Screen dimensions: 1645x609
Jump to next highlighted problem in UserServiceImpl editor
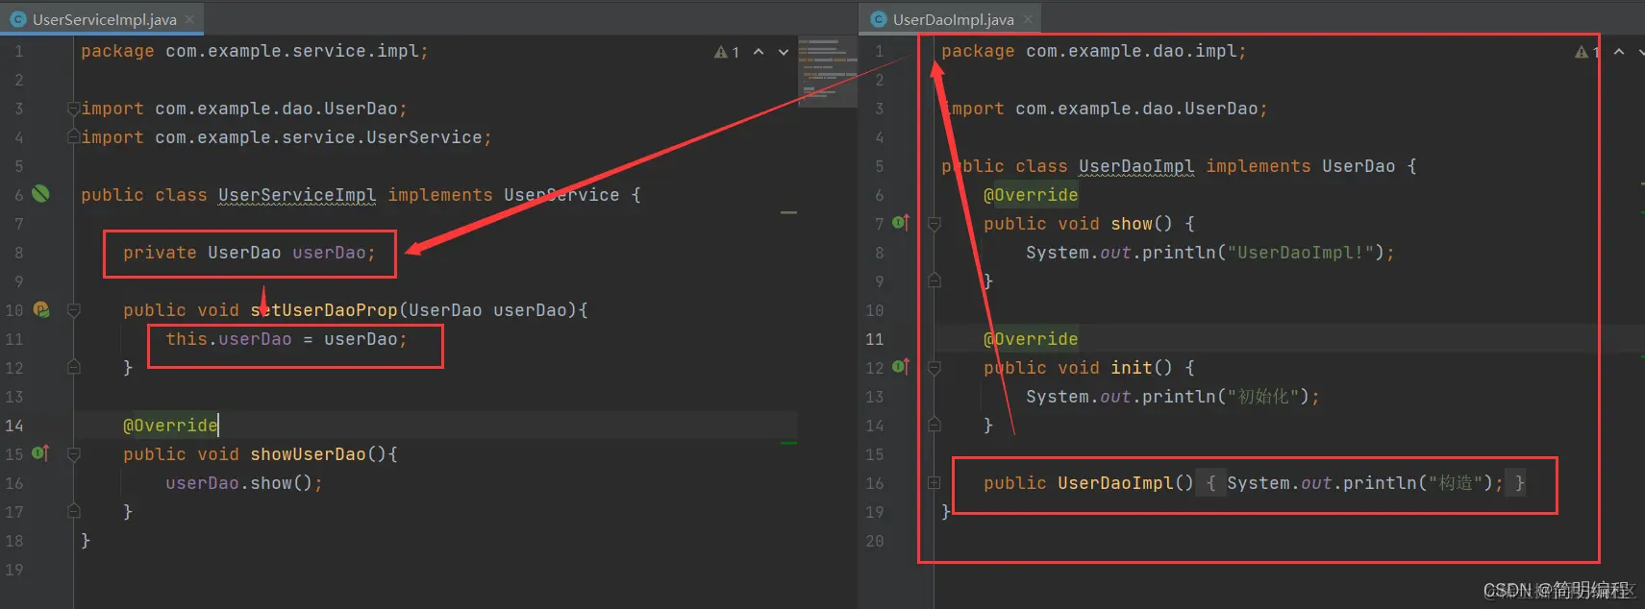pos(784,52)
